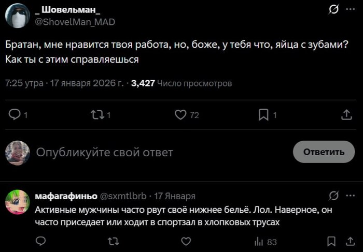The image size is (363, 252).
Task: Like the main post with heart icon
Action: coord(180,115)
